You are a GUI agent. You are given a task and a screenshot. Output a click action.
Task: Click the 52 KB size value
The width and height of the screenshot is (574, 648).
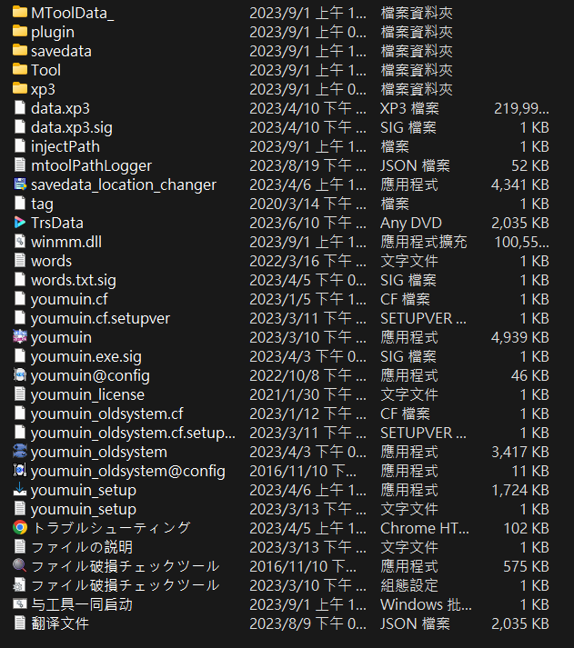pyautogui.click(x=530, y=165)
